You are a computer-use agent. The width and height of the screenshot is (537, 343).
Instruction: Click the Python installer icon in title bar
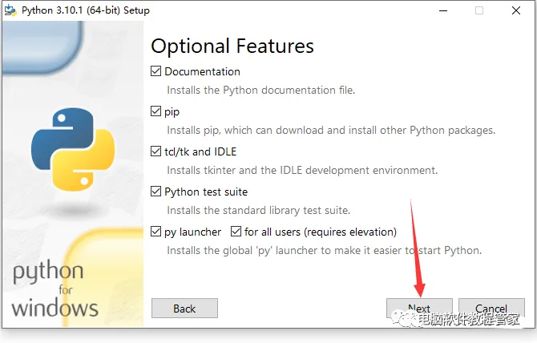9,10
